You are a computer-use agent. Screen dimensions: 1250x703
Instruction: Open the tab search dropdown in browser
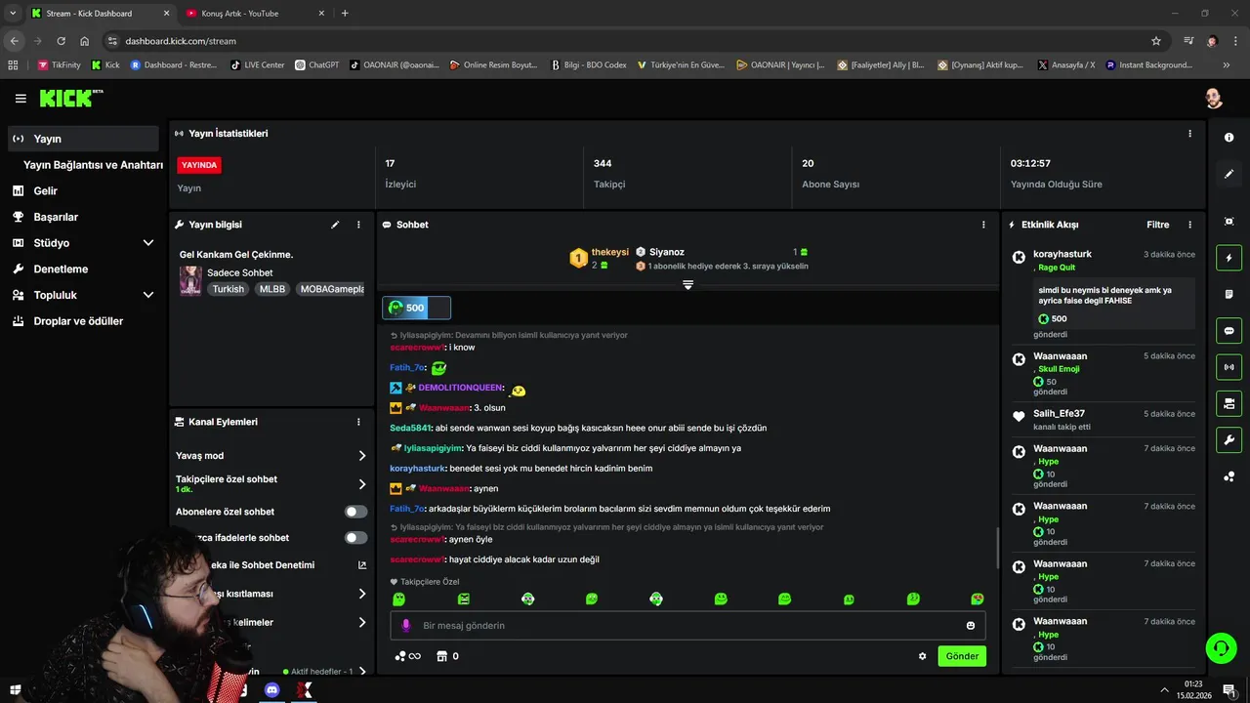tap(13, 13)
